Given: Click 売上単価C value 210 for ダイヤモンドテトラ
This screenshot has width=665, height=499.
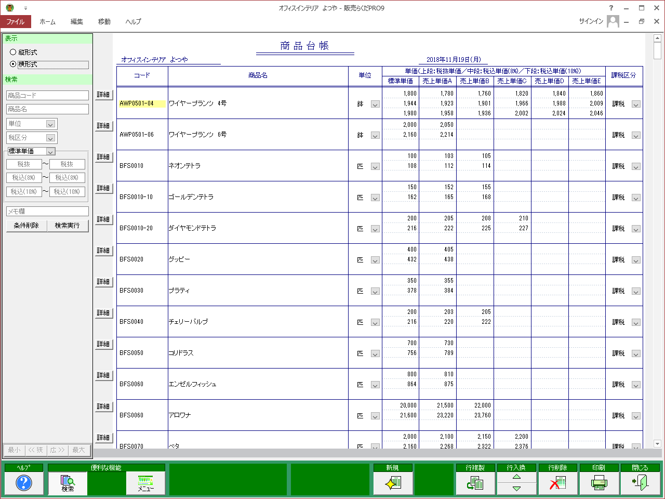Looking at the screenshot, I should (524, 218).
